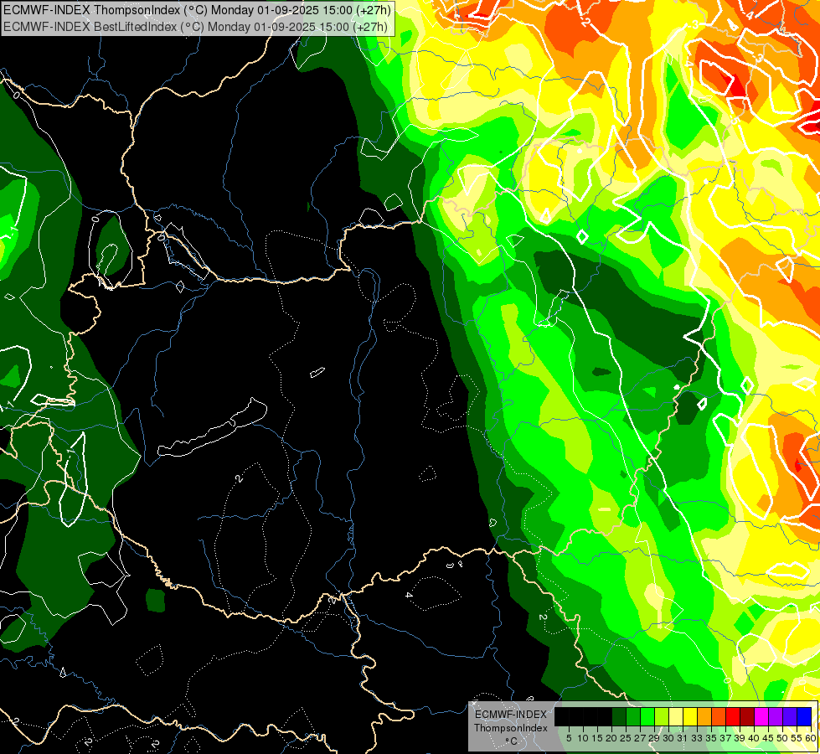820x754 pixels.
Task: Click legend tick value '29'
Action: click(x=654, y=738)
